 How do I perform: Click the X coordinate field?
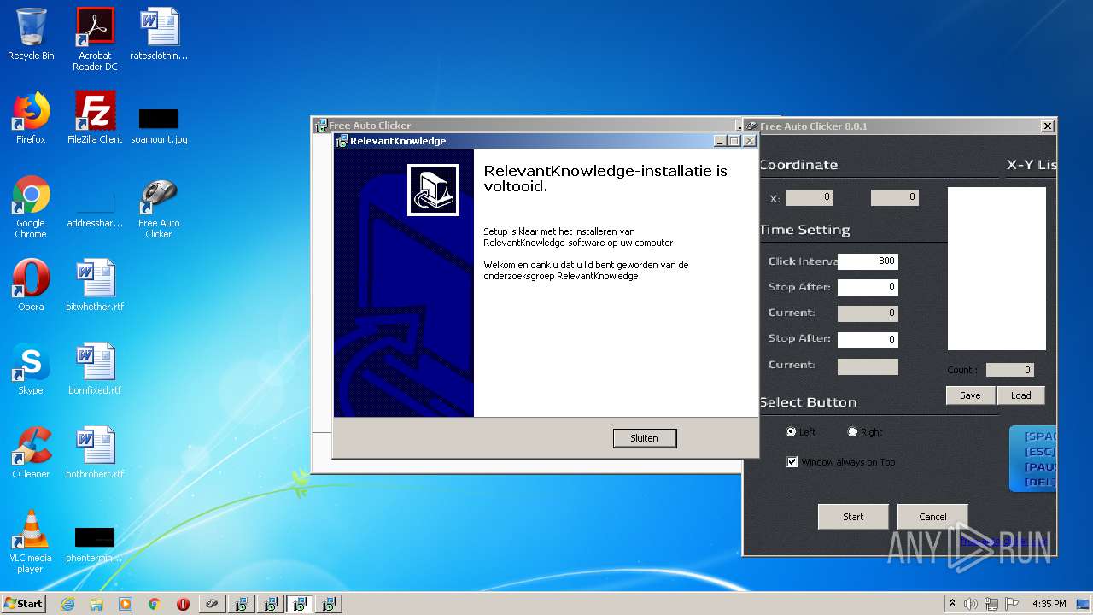point(810,197)
